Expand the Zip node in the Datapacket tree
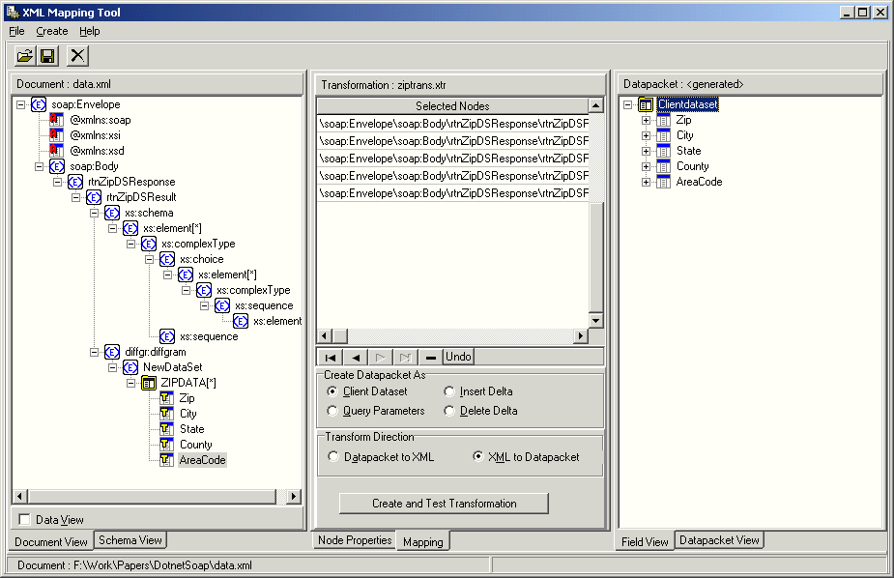 [x=646, y=119]
